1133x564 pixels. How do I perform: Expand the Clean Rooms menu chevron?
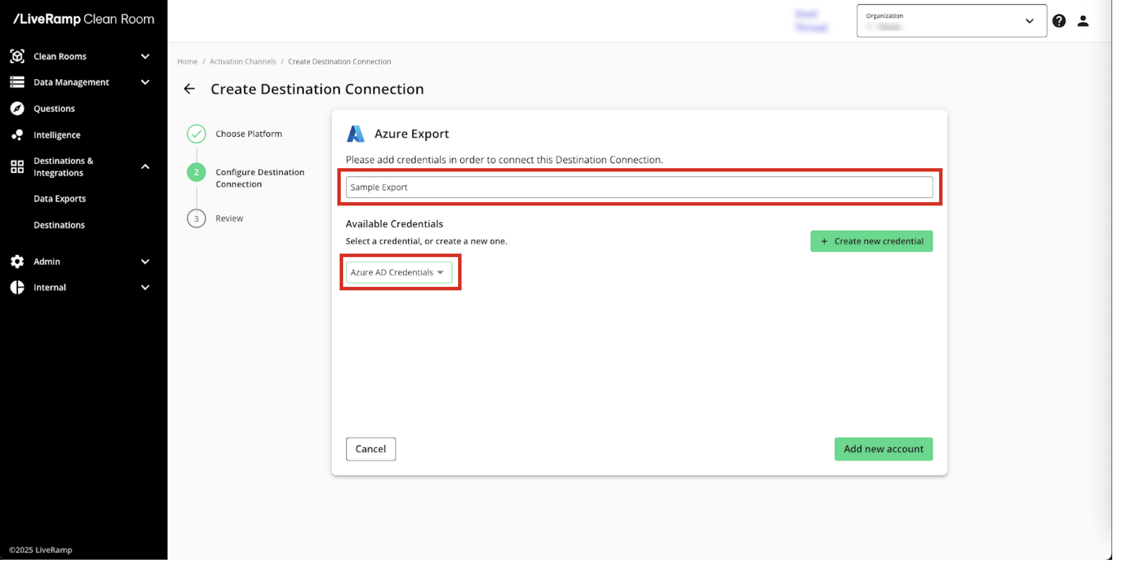click(x=145, y=56)
